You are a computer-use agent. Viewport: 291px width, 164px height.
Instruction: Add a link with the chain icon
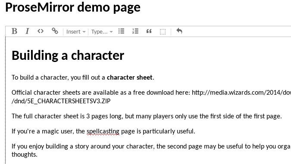(x=55, y=31)
